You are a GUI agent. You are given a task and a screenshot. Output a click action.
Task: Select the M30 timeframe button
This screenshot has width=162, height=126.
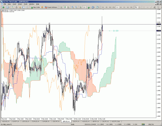click(x=114, y=7)
